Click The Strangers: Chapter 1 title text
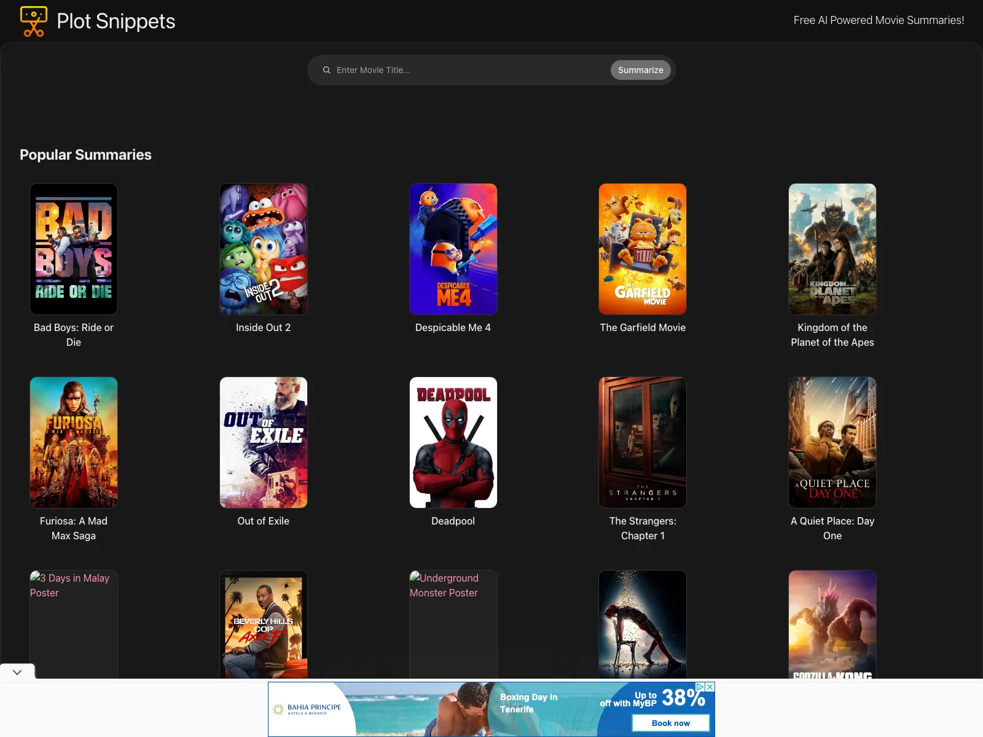 643,528
